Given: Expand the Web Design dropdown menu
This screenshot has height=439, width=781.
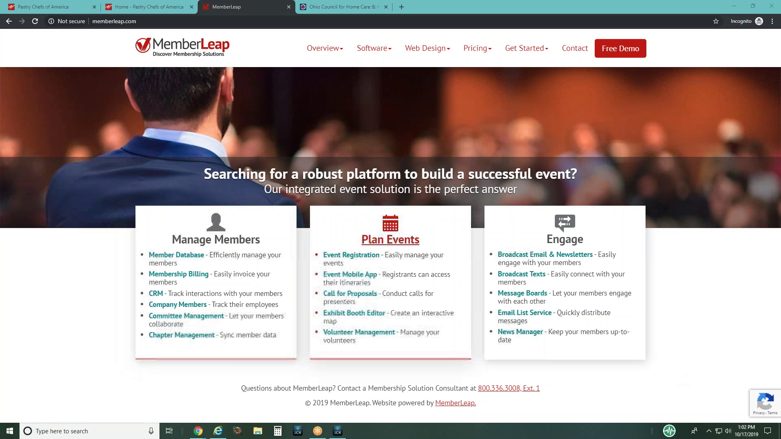Looking at the screenshot, I should 428,48.
